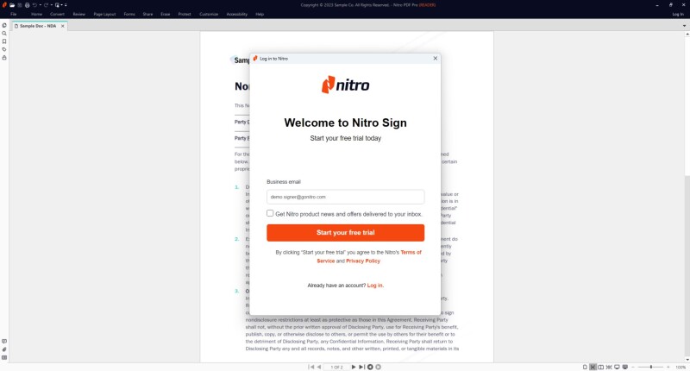Click the Undo icon in quick access toolbar
Viewport: 690px width, 371px height.
coord(34,5)
